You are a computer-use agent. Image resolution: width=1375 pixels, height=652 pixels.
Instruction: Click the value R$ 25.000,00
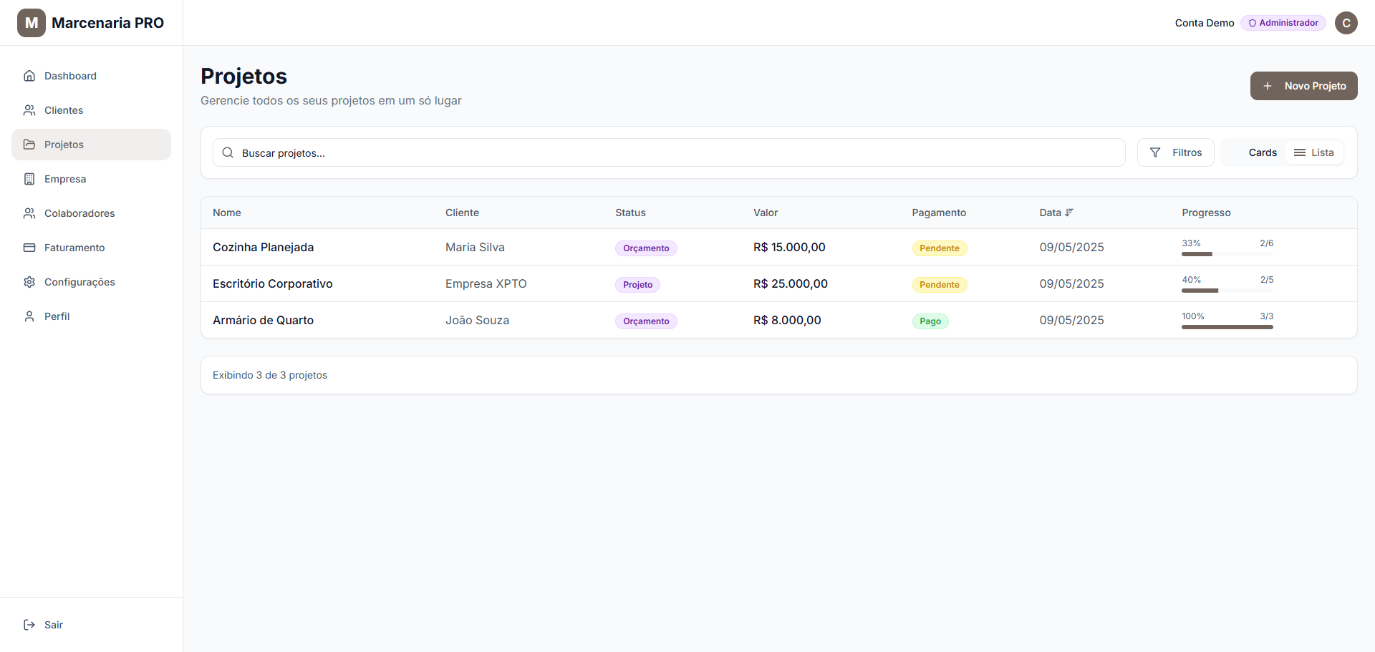tap(791, 283)
